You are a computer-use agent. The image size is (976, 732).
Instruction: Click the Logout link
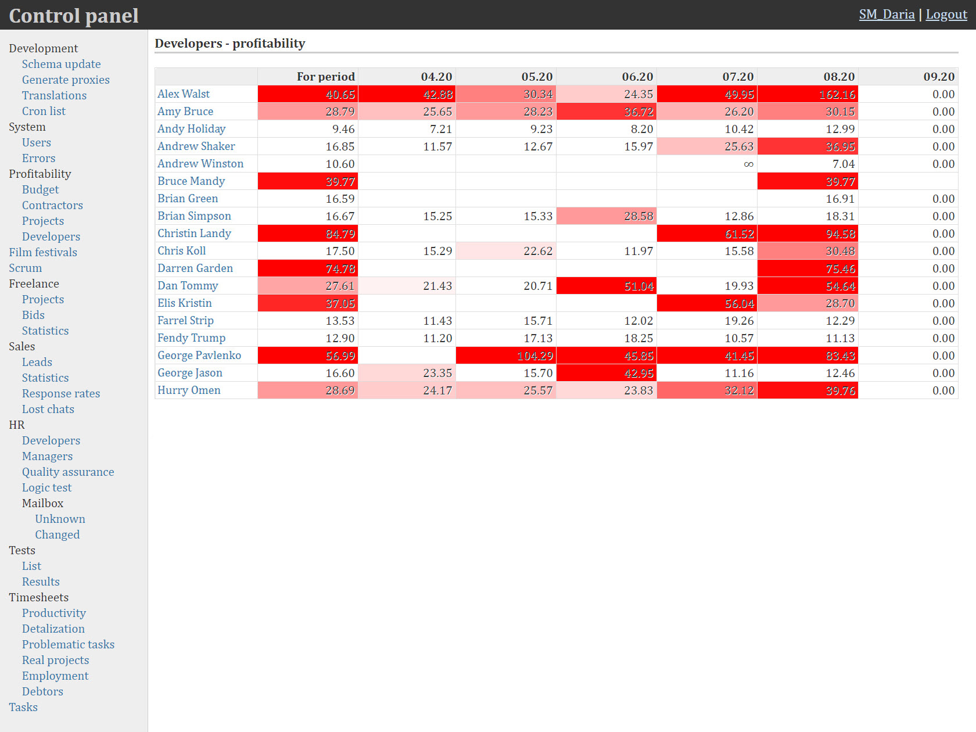point(946,15)
